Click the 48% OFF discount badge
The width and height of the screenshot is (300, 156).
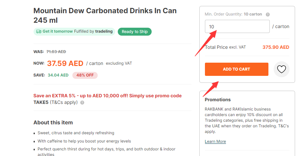[x=85, y=75]
